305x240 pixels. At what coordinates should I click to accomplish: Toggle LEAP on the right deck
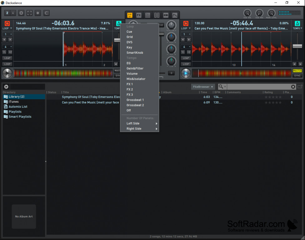pyautogui.click(x=186, y=58)
